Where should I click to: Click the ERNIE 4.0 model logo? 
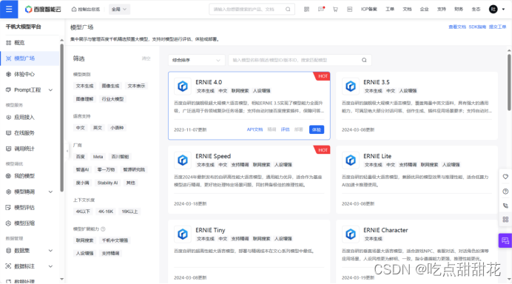(183, 87)
